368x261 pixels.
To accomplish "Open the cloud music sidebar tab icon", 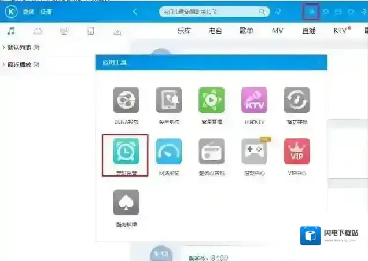I will [38, 31].
